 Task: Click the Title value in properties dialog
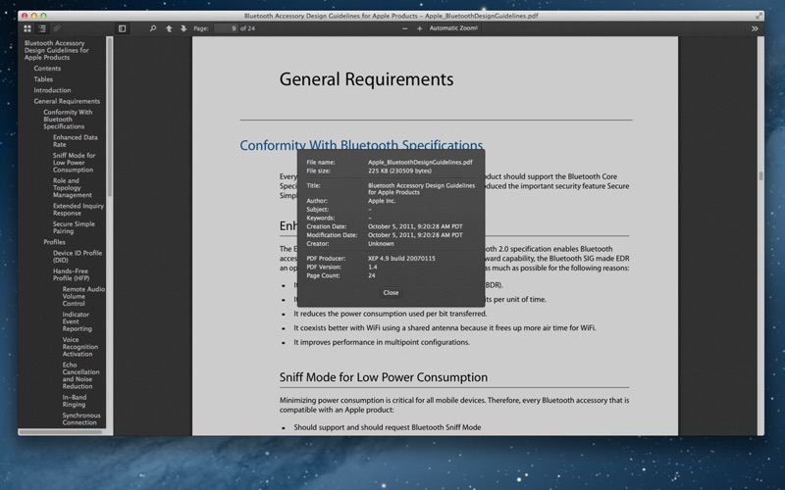click(x=421, y=188)
